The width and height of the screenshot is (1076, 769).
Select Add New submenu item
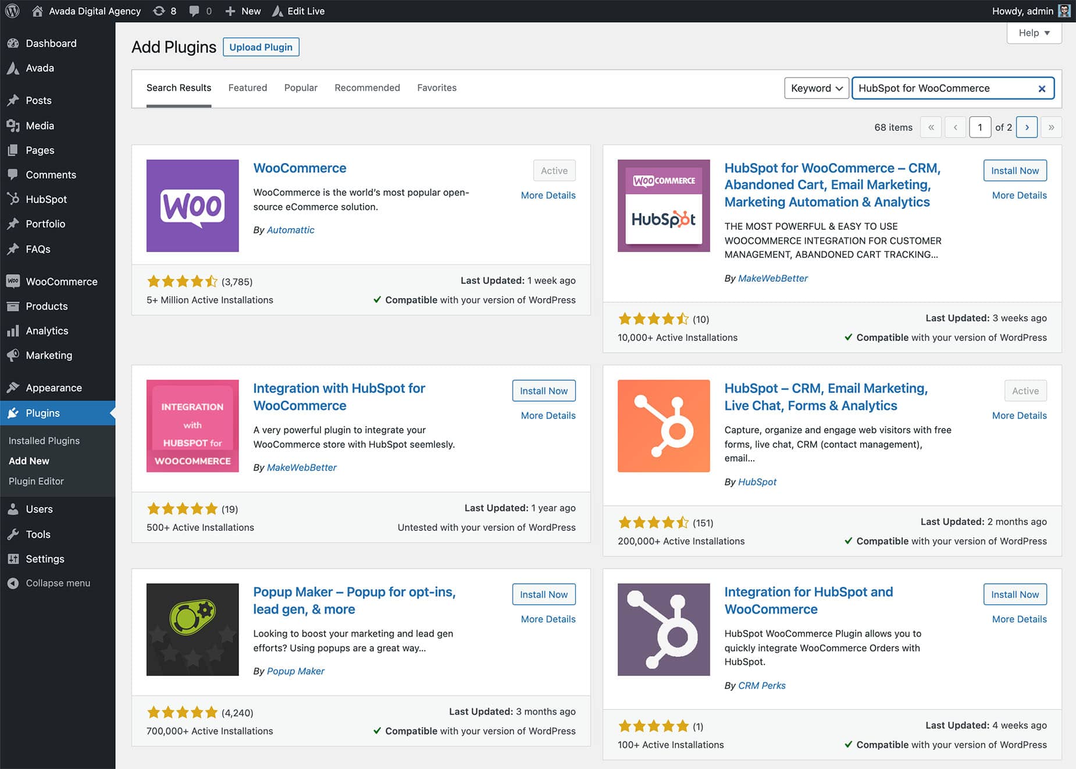click(29, 460)
